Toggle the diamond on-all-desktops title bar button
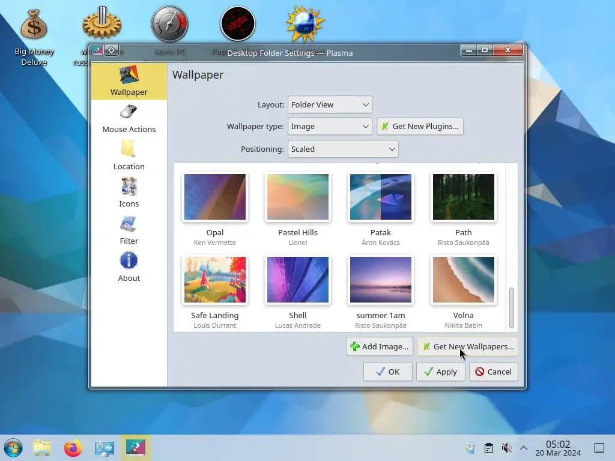Viewport: 615px width, 461px height. [x=111, y=50]
